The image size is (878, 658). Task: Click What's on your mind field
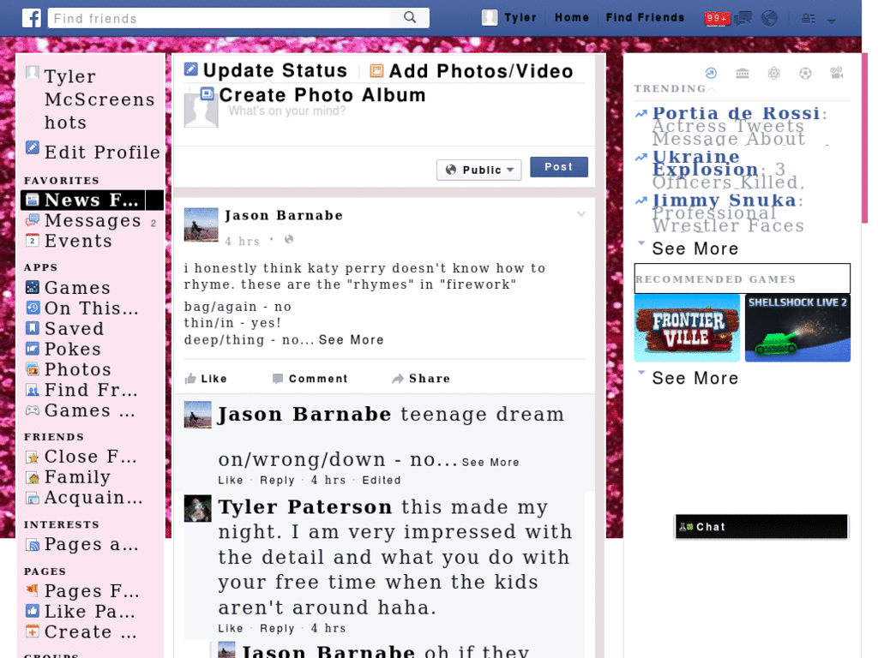286,111
